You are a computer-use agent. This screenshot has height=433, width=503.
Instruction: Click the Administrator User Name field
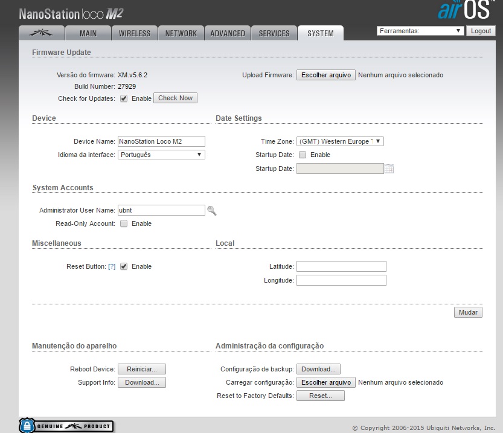tap(161, 210)
